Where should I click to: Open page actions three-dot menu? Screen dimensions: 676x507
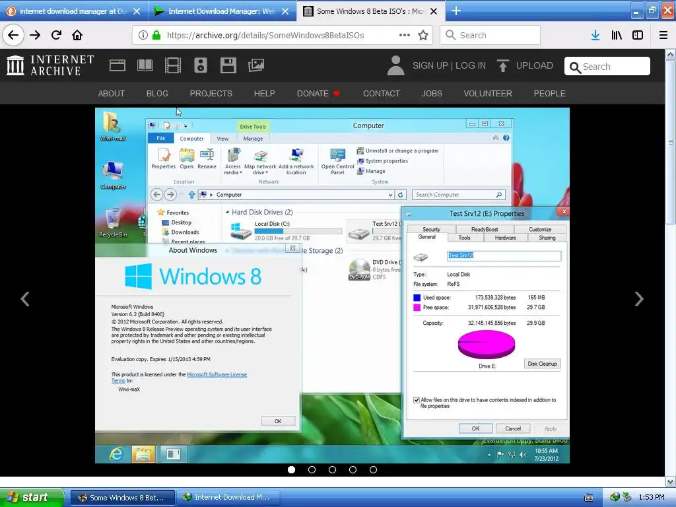[x=405, y=36]
